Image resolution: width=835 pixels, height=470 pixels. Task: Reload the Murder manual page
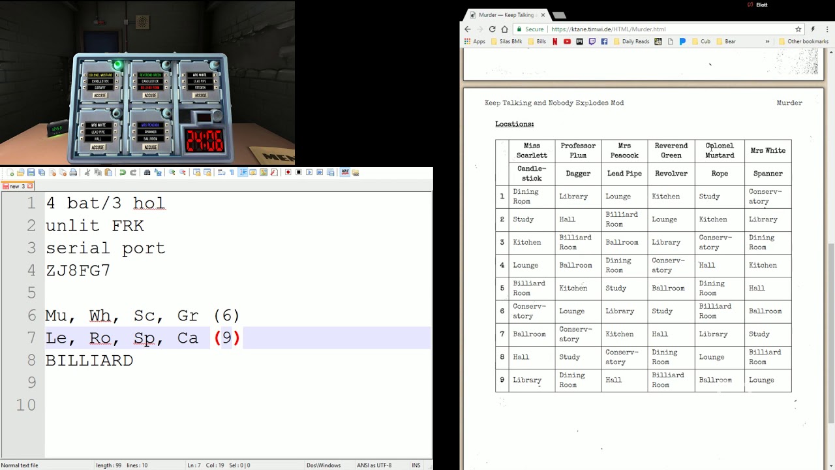click(x=492, y=29)
